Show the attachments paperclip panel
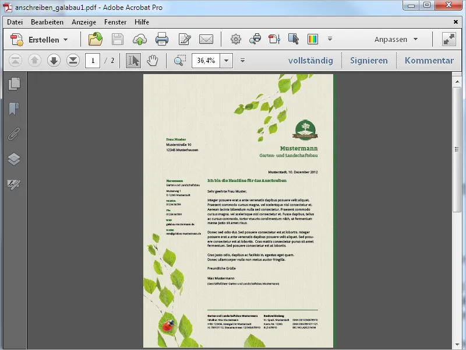This screenshot has width=466, height=350. [14, 134]
